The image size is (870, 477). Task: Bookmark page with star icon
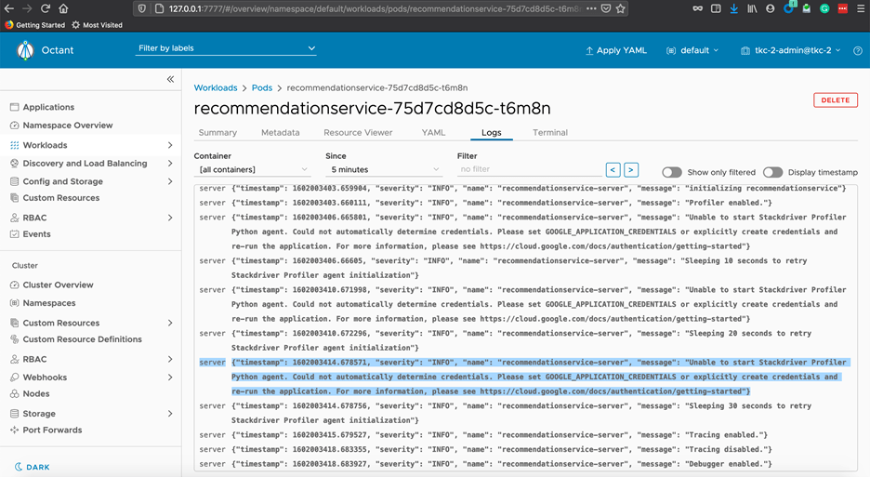[621, 8]
